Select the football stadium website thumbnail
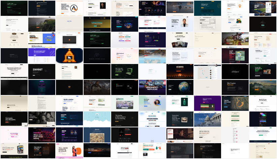This screenshot has width=277, height=159. pos(263,8)
